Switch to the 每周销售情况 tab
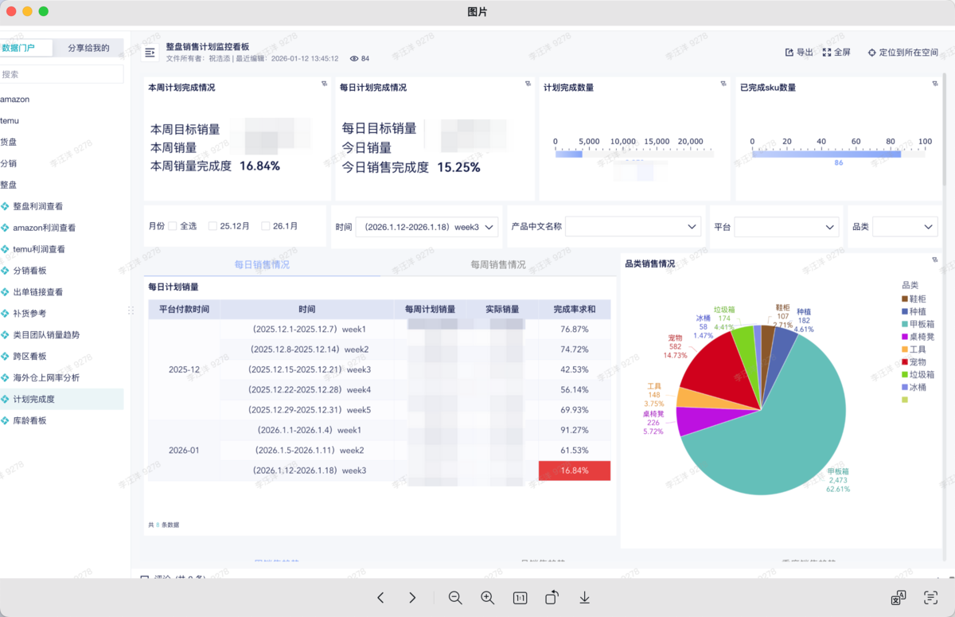 497,264
